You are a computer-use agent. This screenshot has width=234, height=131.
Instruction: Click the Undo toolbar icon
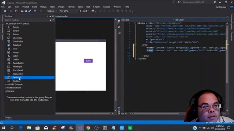(x=35, y=11)
